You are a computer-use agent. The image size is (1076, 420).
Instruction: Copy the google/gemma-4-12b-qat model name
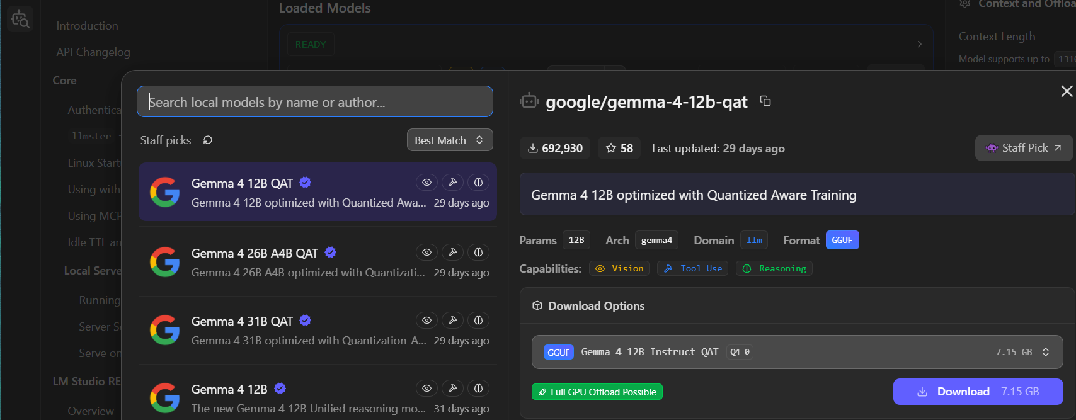765,101
